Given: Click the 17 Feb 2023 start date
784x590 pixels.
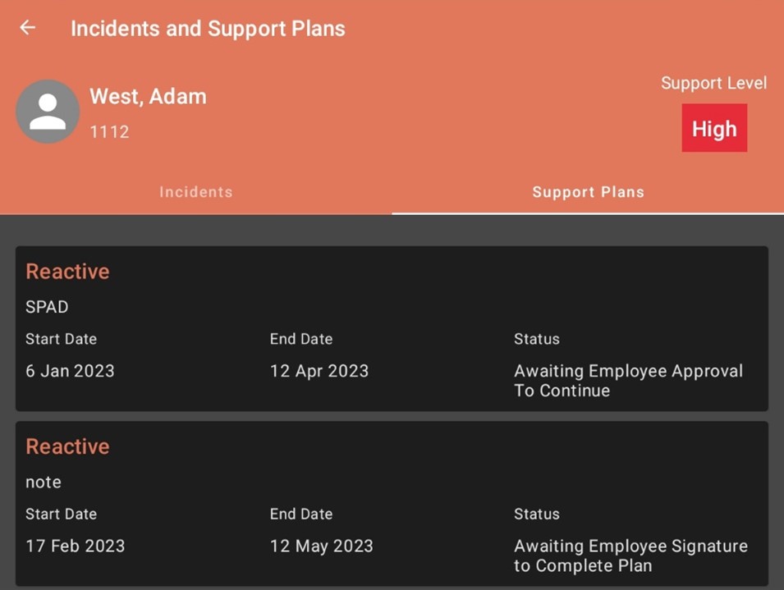Looking at the screenshot, I should coord(76,546).
